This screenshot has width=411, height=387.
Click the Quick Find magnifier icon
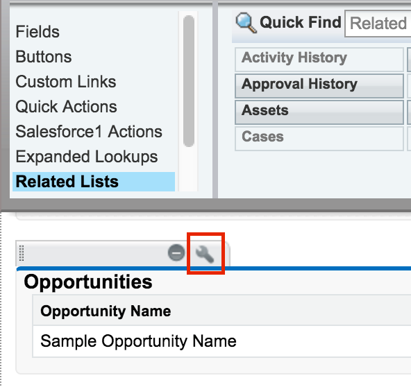(246, 22)
